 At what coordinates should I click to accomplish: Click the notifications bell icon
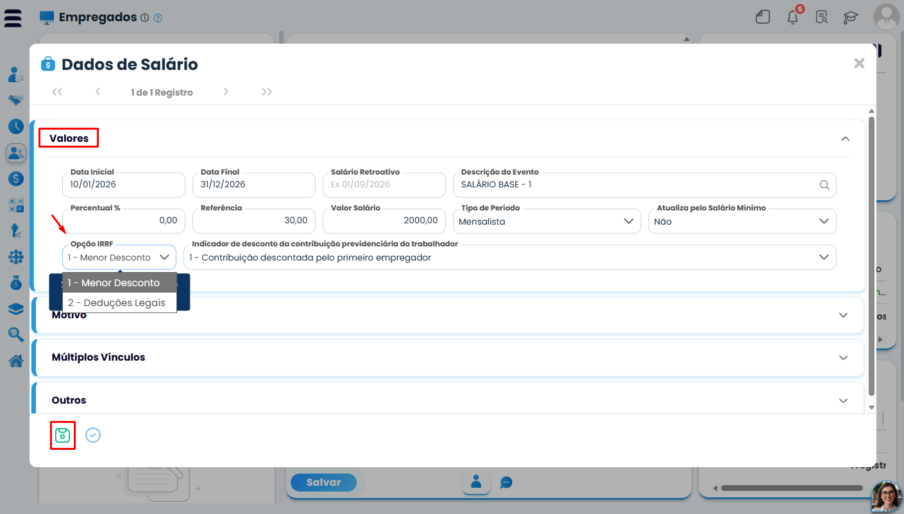tap(793, 17)
